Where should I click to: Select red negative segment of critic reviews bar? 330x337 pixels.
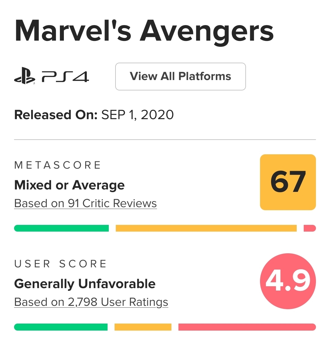click(310, 228)
